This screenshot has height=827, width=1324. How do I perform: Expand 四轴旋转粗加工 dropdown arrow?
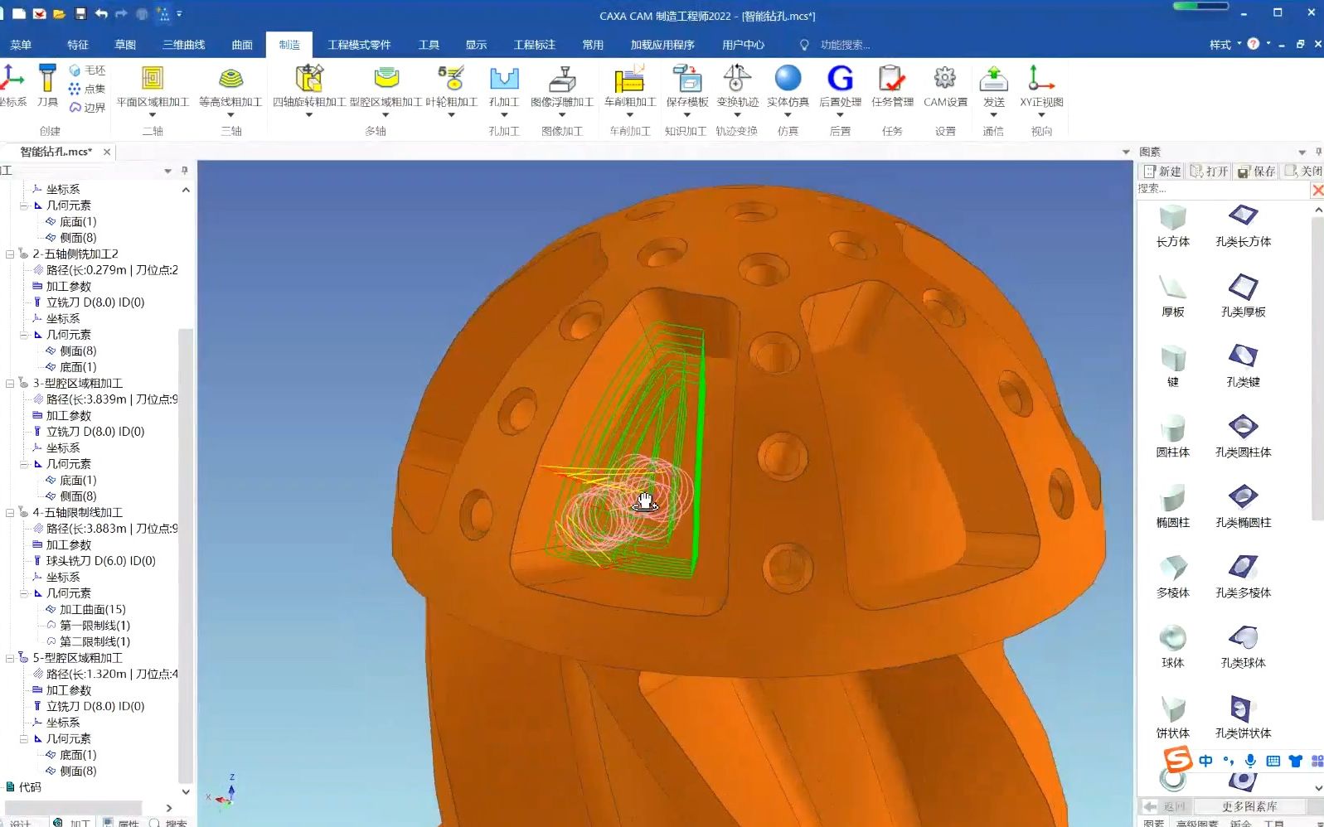(308, 115)
